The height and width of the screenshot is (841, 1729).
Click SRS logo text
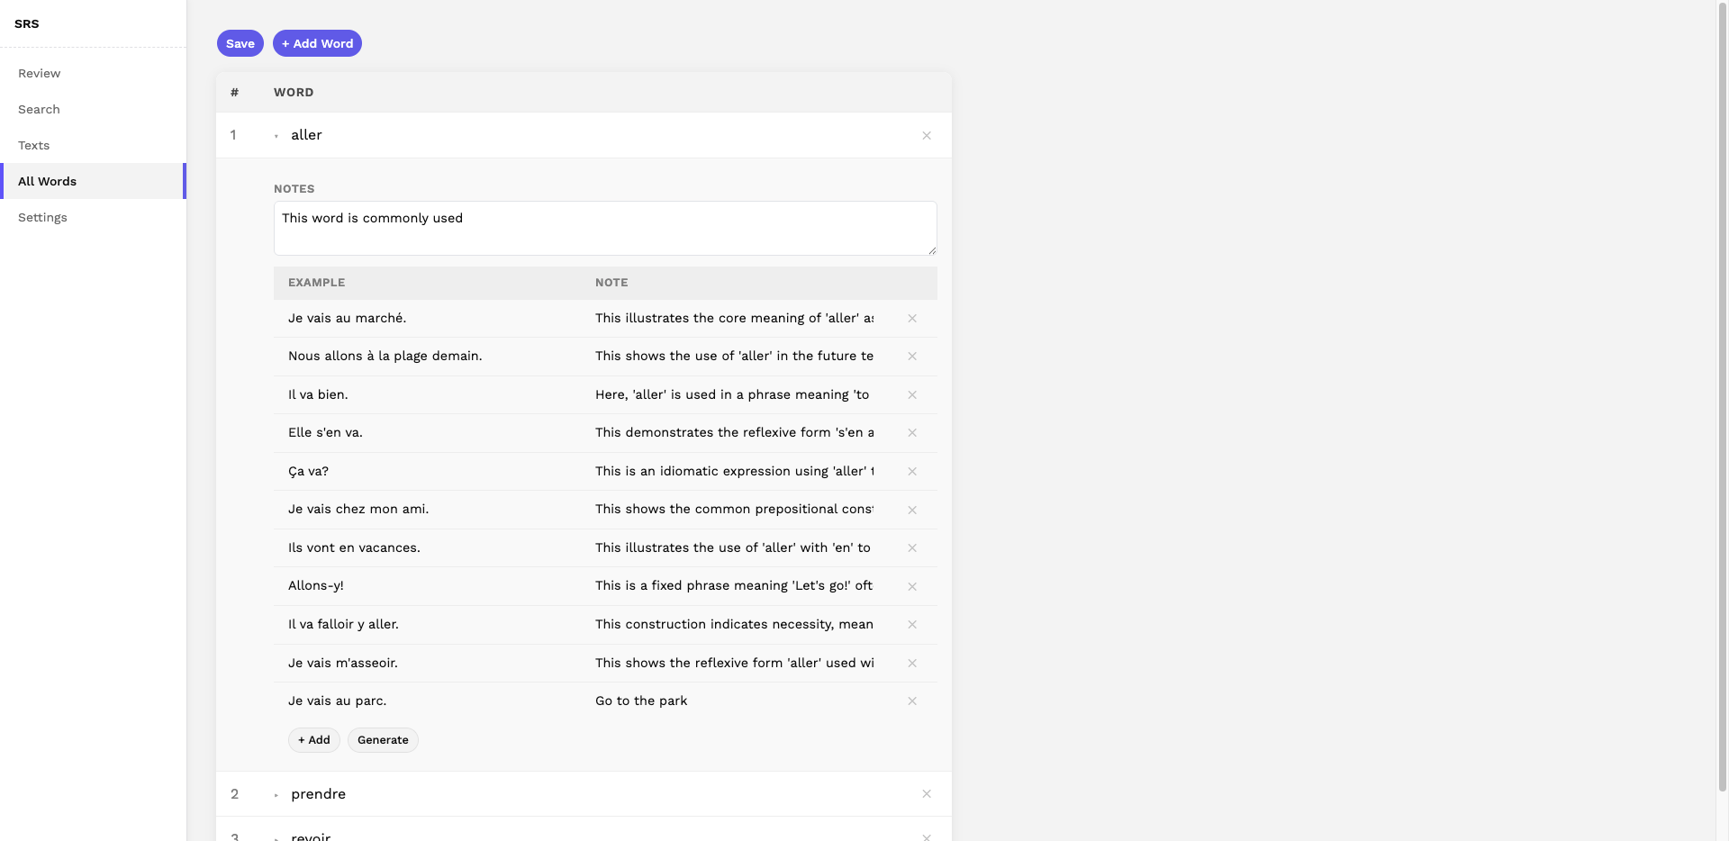pos(27,23)
